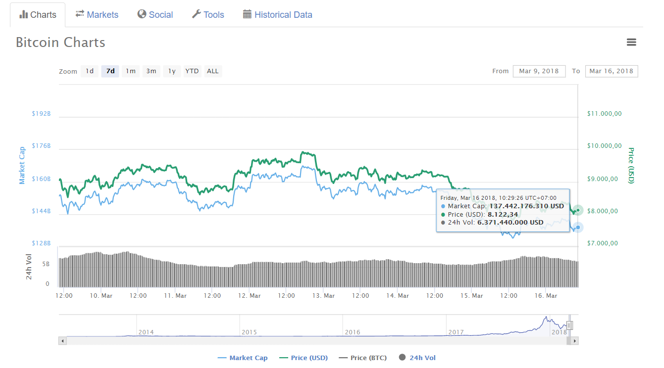The image size is (664, 368).
Task: Click the 2014 label in navigator
Action: pos(146,332)
